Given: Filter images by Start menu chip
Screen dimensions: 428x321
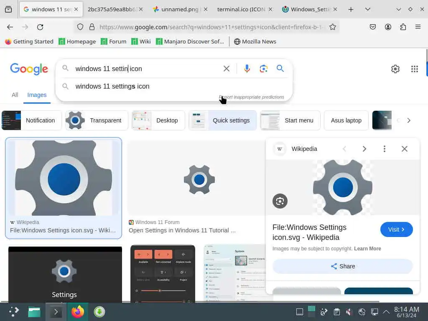Looking at the screenshot, I should click(290, 120).
